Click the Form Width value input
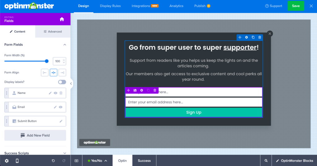The height and width of the screenshot is (166, 317). click(58, 61)
